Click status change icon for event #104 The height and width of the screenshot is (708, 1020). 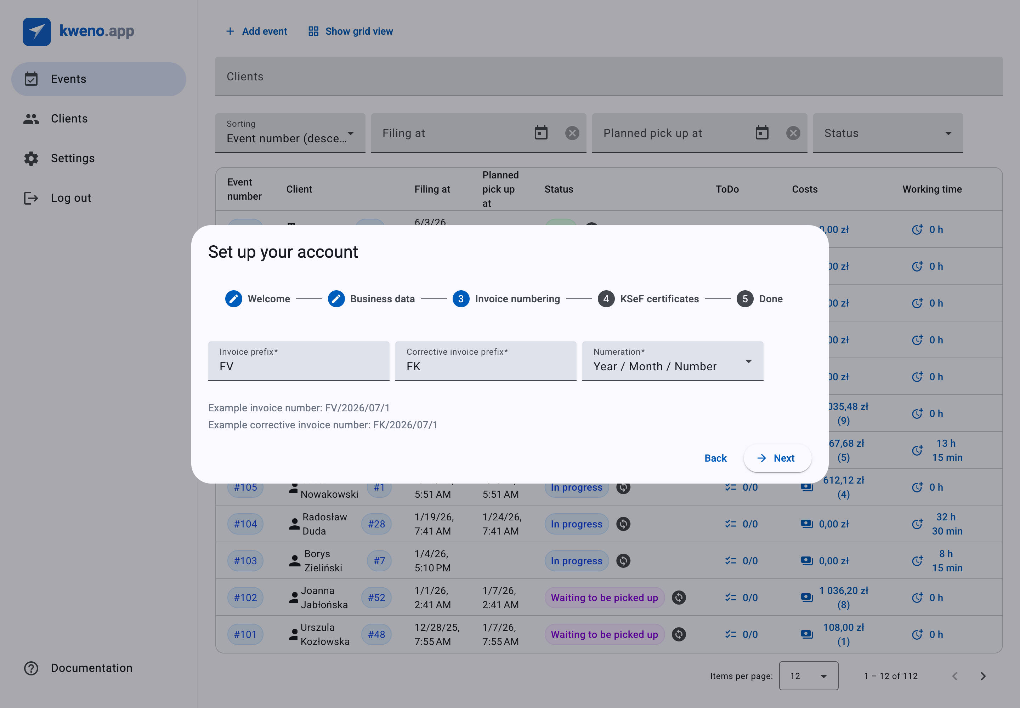point(623,524)
